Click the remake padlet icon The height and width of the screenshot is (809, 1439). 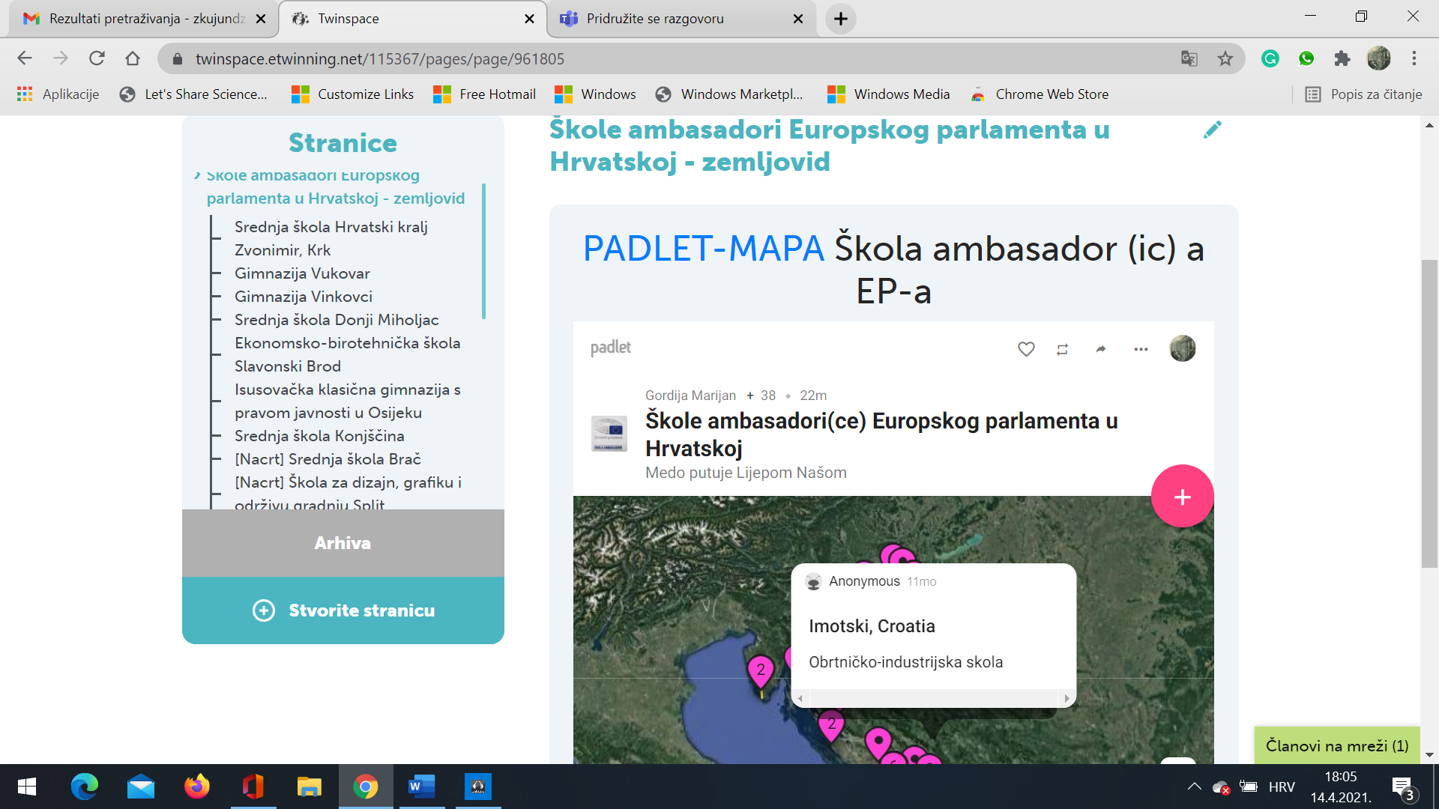[1062, 349]
